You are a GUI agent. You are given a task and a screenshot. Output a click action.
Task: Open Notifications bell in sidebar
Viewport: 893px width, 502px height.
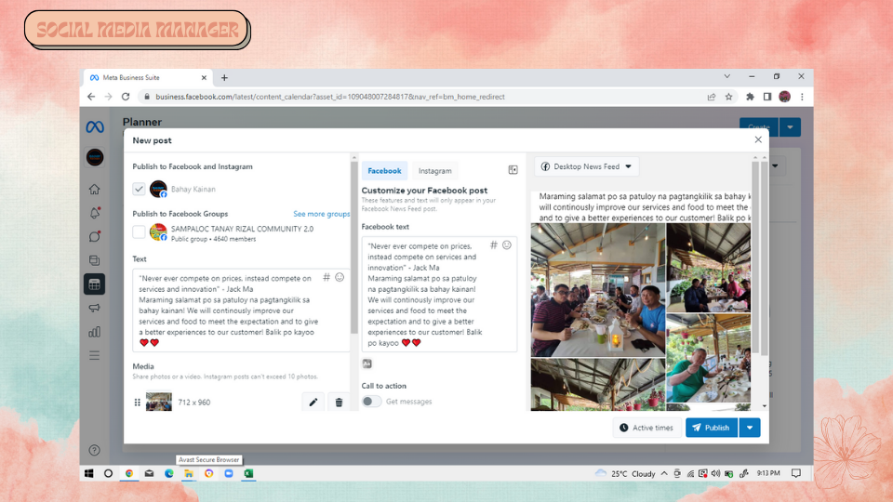pyautogui.click(x=95, y=213)
